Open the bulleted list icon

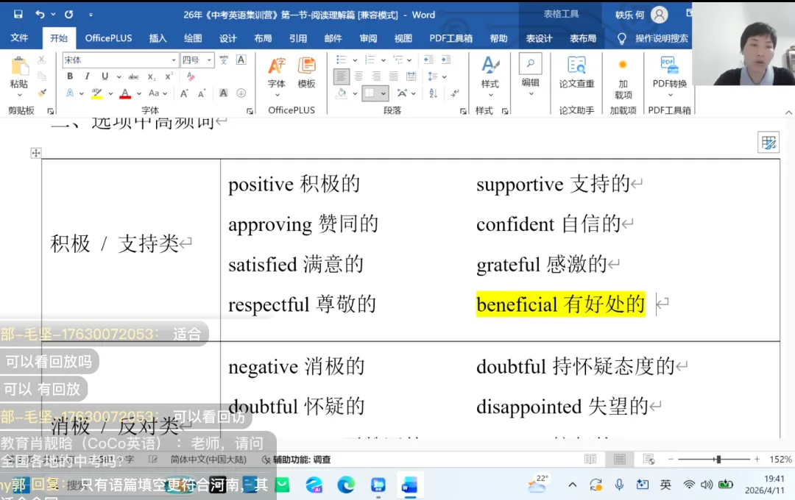pyautogui.click(x=341, y=60)
